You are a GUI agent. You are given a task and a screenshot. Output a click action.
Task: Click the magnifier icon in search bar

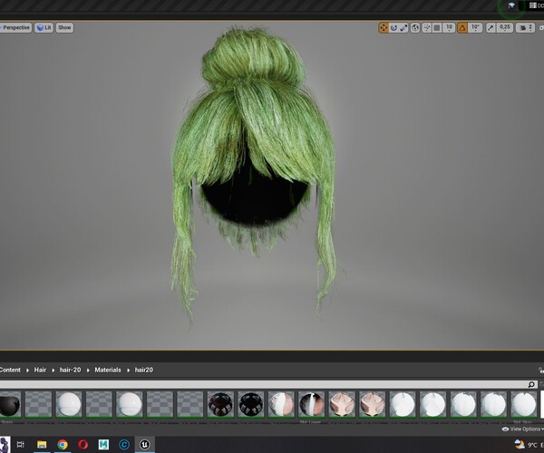click(531, 384)
